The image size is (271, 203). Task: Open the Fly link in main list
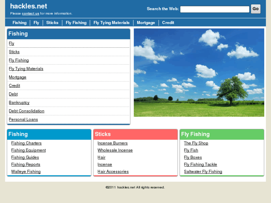click(12, 43)
